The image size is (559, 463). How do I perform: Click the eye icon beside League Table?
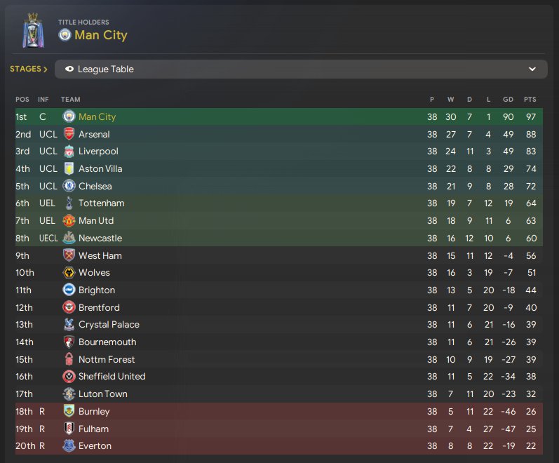69,69
